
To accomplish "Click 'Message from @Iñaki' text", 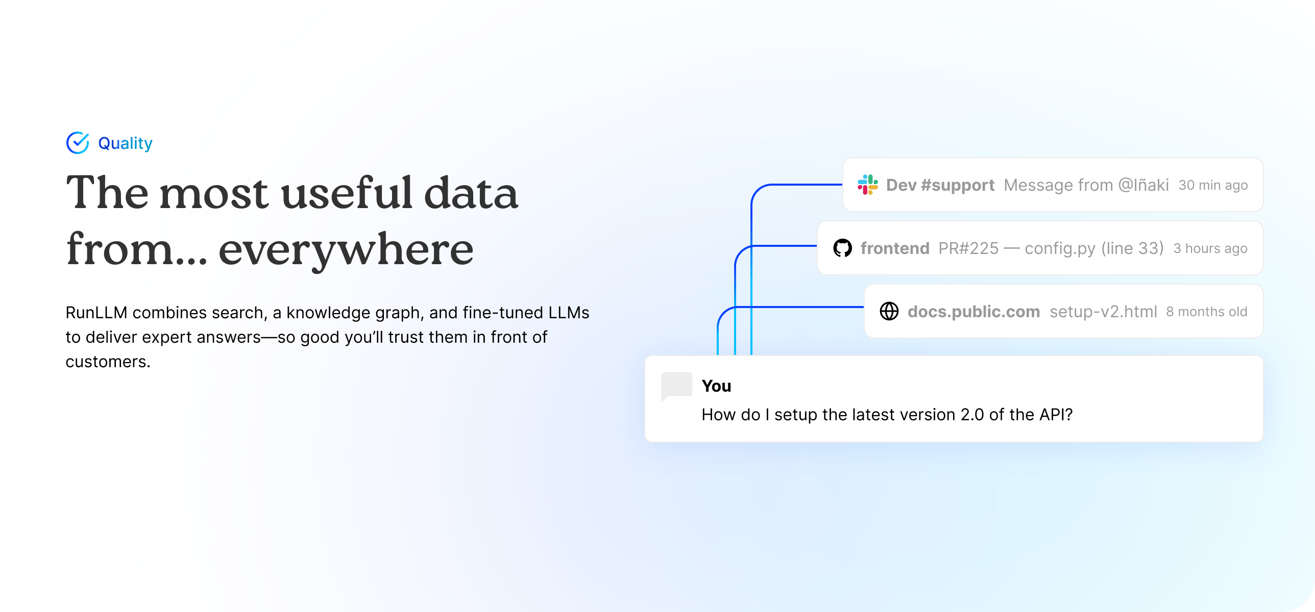I will coord(1086,185).
